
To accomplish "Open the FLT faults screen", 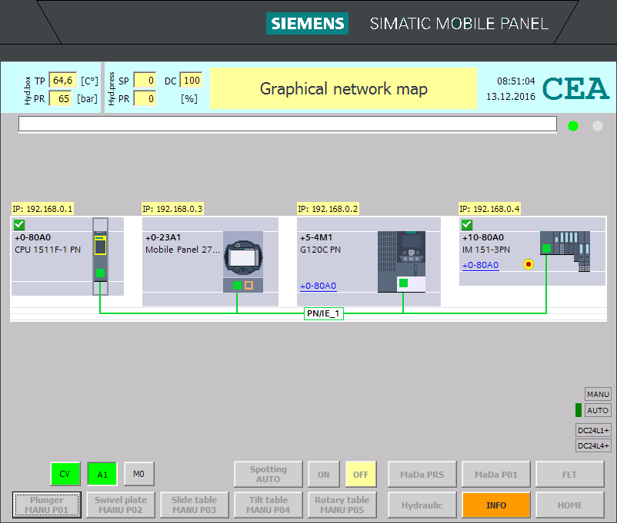I will [570, 475].
